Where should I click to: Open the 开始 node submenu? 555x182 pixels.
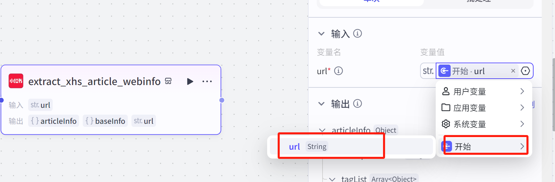pyautogui.click(x=484, y=146)
